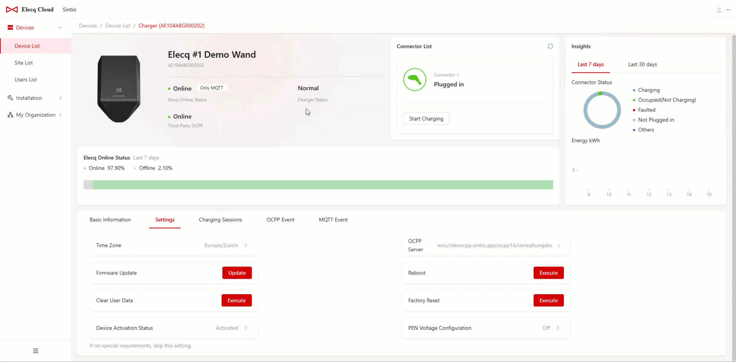Click the gray offline bar segment
736x362 pixels.
coord(88,185)
